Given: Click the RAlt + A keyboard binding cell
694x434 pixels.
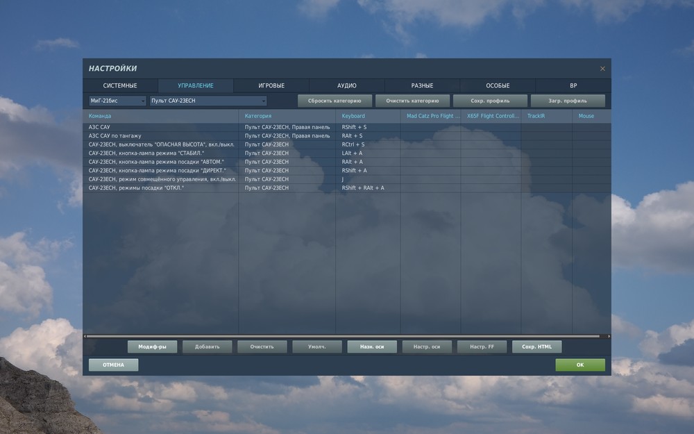Looking at the screenshot, I should 368,162.
